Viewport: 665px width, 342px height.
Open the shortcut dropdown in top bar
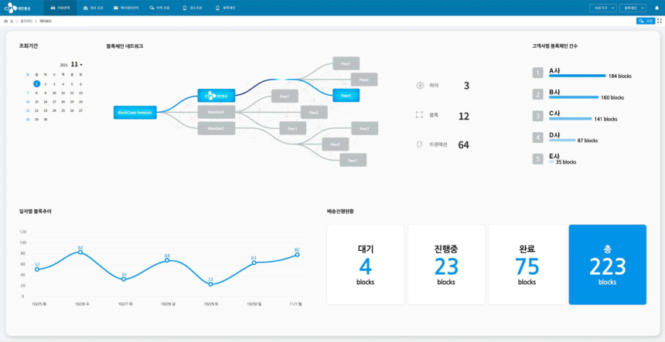click(x=602, y=8)
